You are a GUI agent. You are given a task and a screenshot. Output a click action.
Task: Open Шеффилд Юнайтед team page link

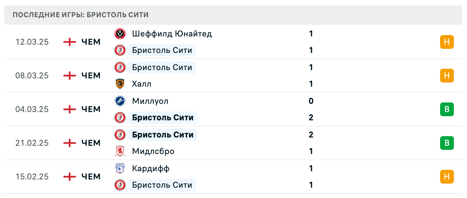click(172, 34)
